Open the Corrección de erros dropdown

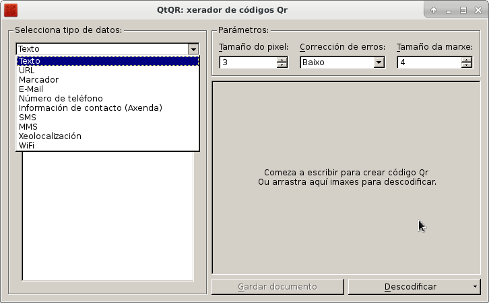(379, 62)
